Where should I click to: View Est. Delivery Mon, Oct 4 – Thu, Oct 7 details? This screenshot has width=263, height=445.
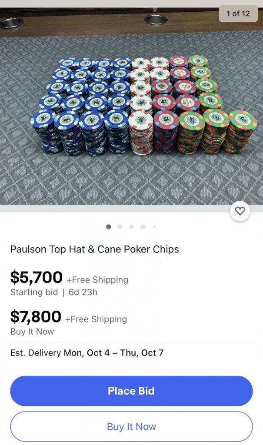[x=87, y=352]
